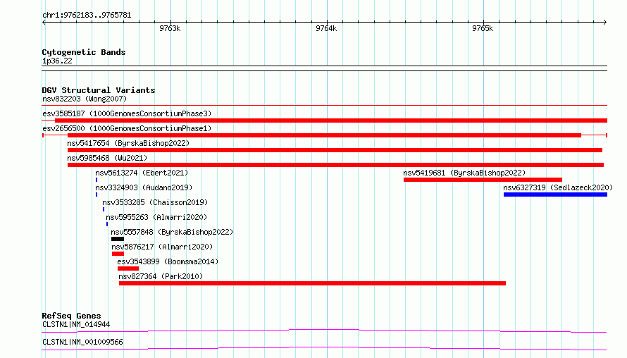627x358 pixels.
Task: Click the red bar under nsv5419681
Action: point(483,180)
